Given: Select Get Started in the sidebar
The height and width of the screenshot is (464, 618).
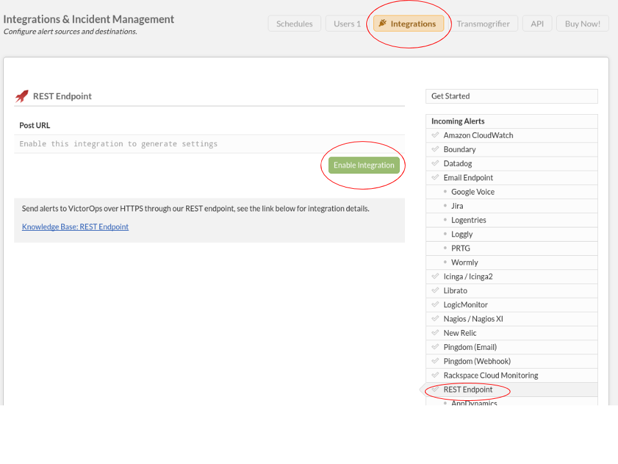Looking at the screenshot, I should pyautogui.click(x=511, y=96).
